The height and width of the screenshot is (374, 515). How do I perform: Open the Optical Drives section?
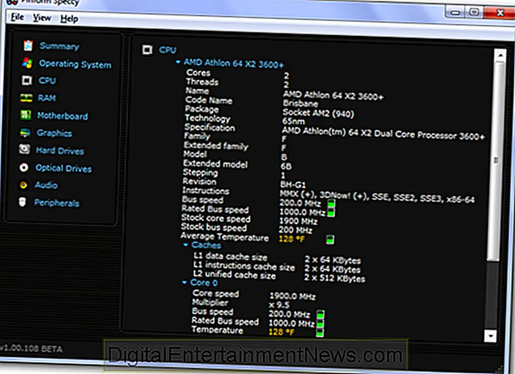tap(63, 168)
